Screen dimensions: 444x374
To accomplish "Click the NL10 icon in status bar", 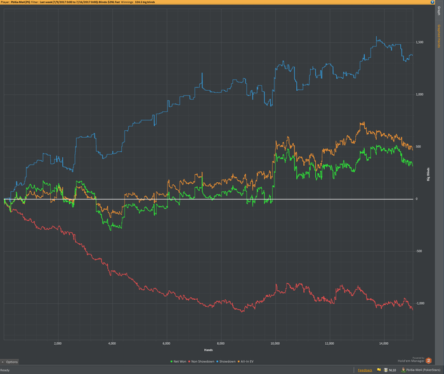I will pos(386,370).
